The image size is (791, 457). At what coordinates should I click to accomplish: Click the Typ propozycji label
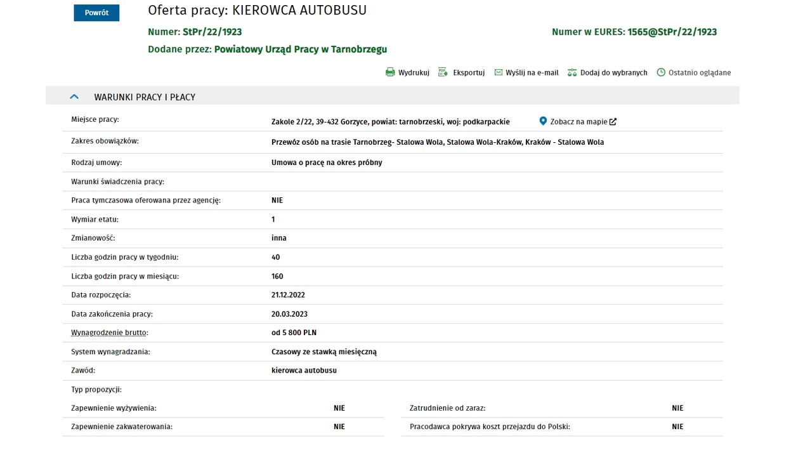click(x=96, y=389)
